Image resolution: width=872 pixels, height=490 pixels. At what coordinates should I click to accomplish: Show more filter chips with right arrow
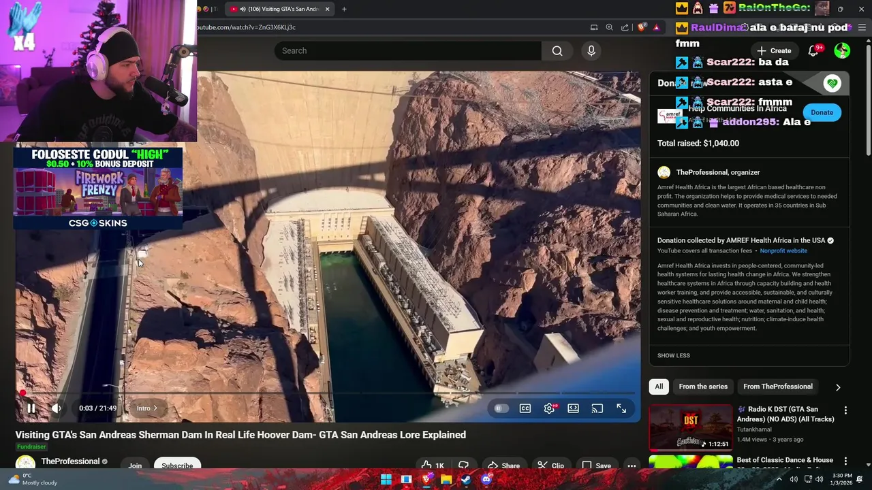click(838, 387)
